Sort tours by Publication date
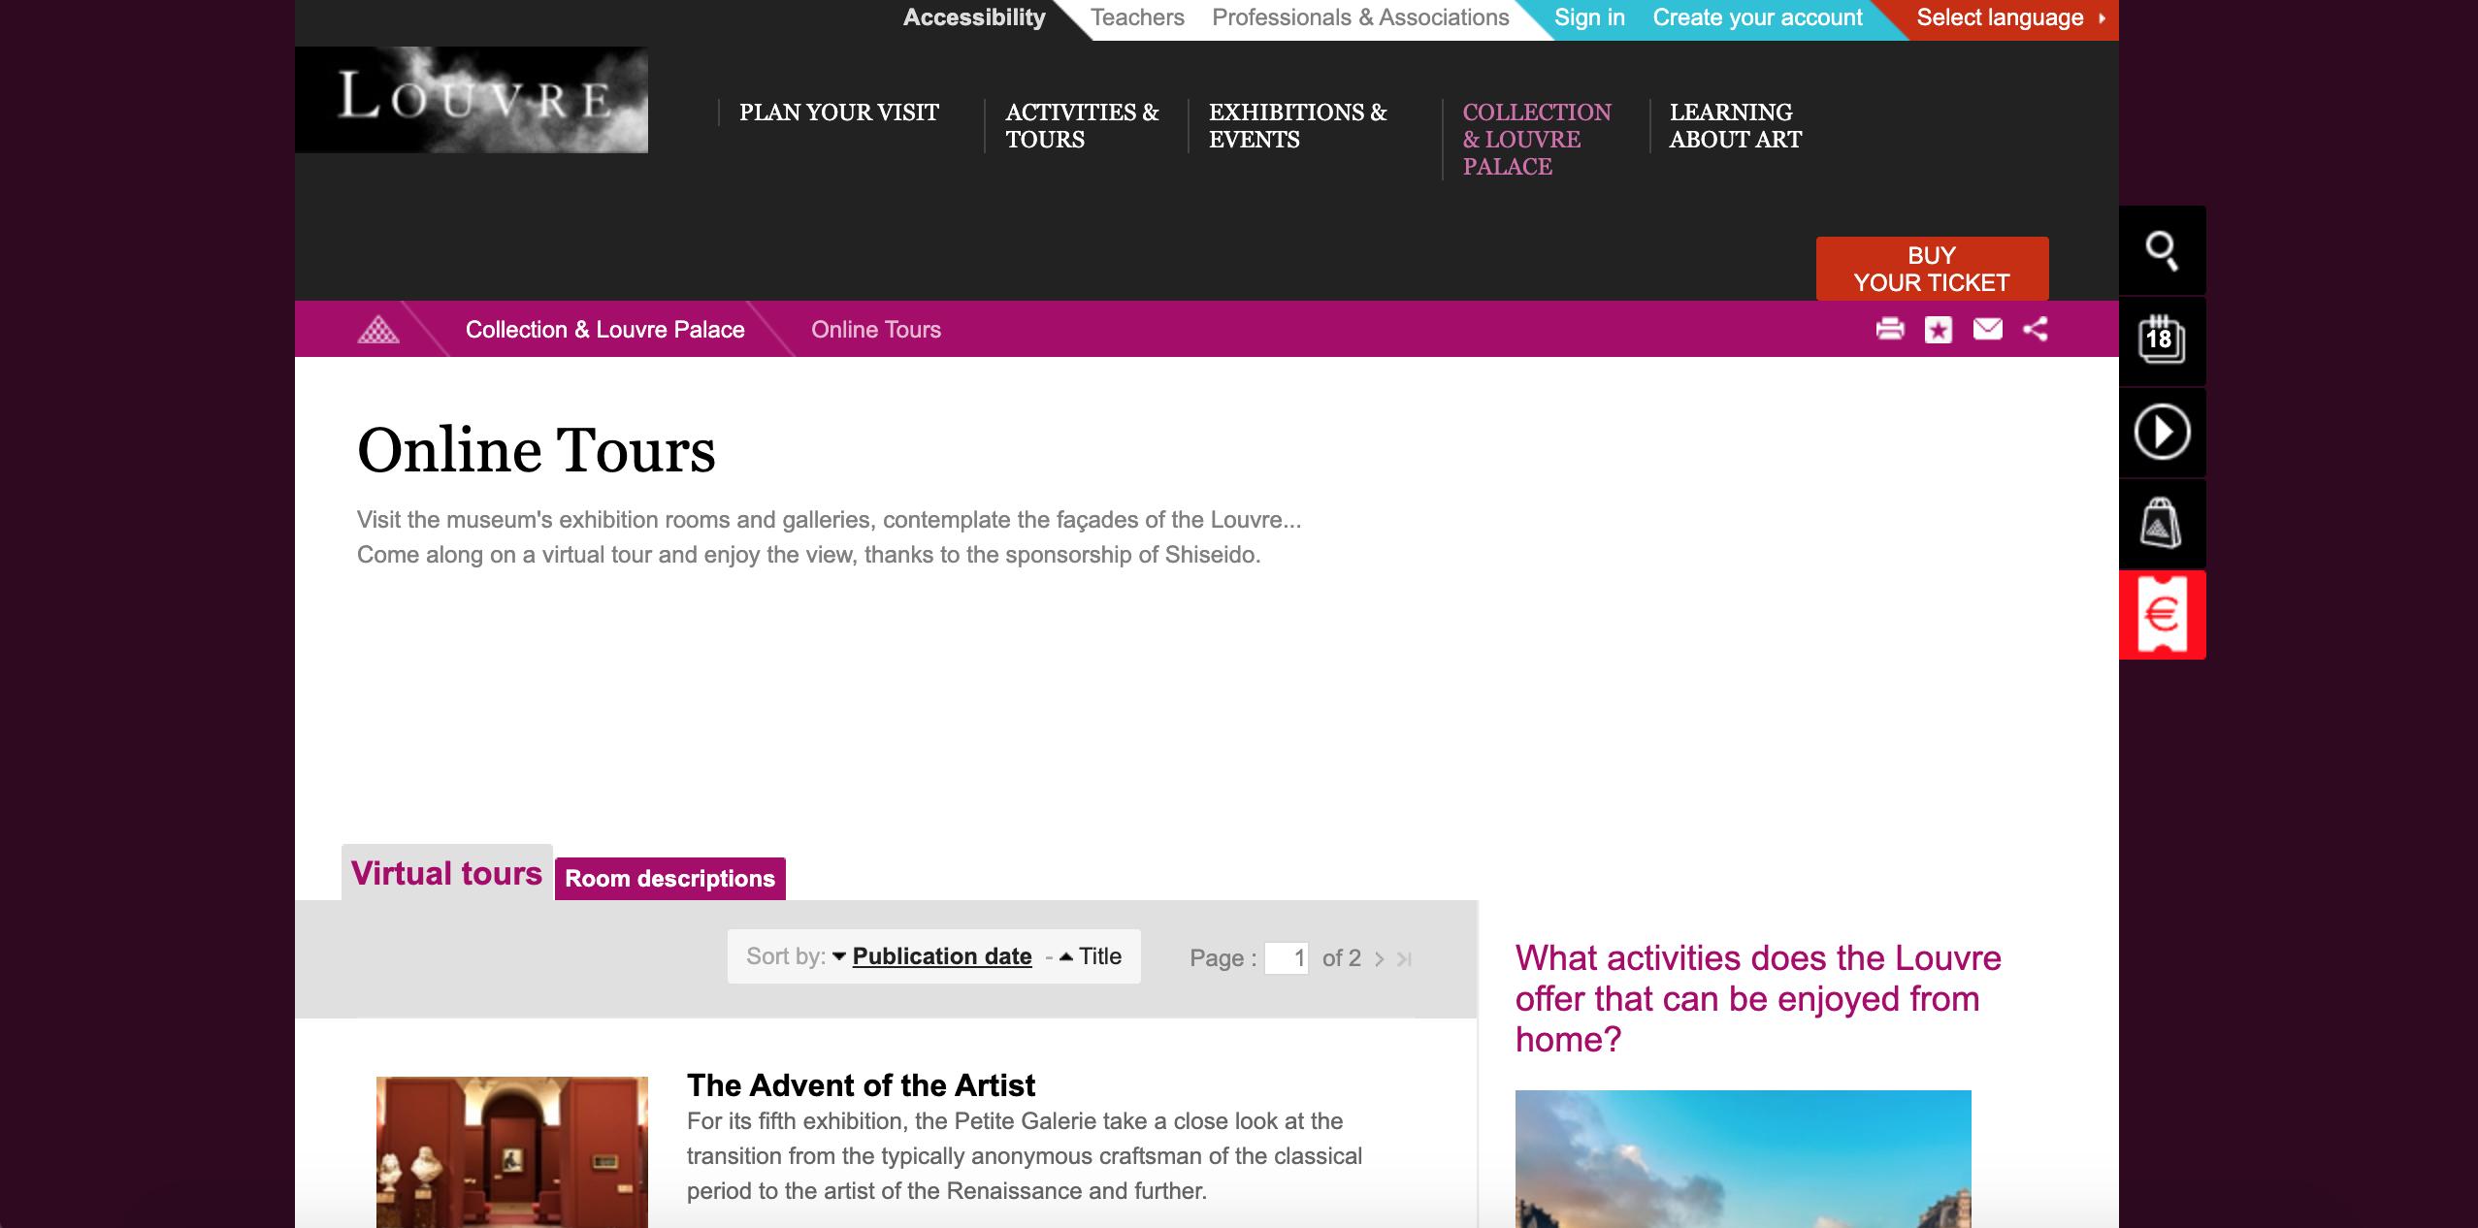This screenshot has height=1228, width=2478. 941,956
